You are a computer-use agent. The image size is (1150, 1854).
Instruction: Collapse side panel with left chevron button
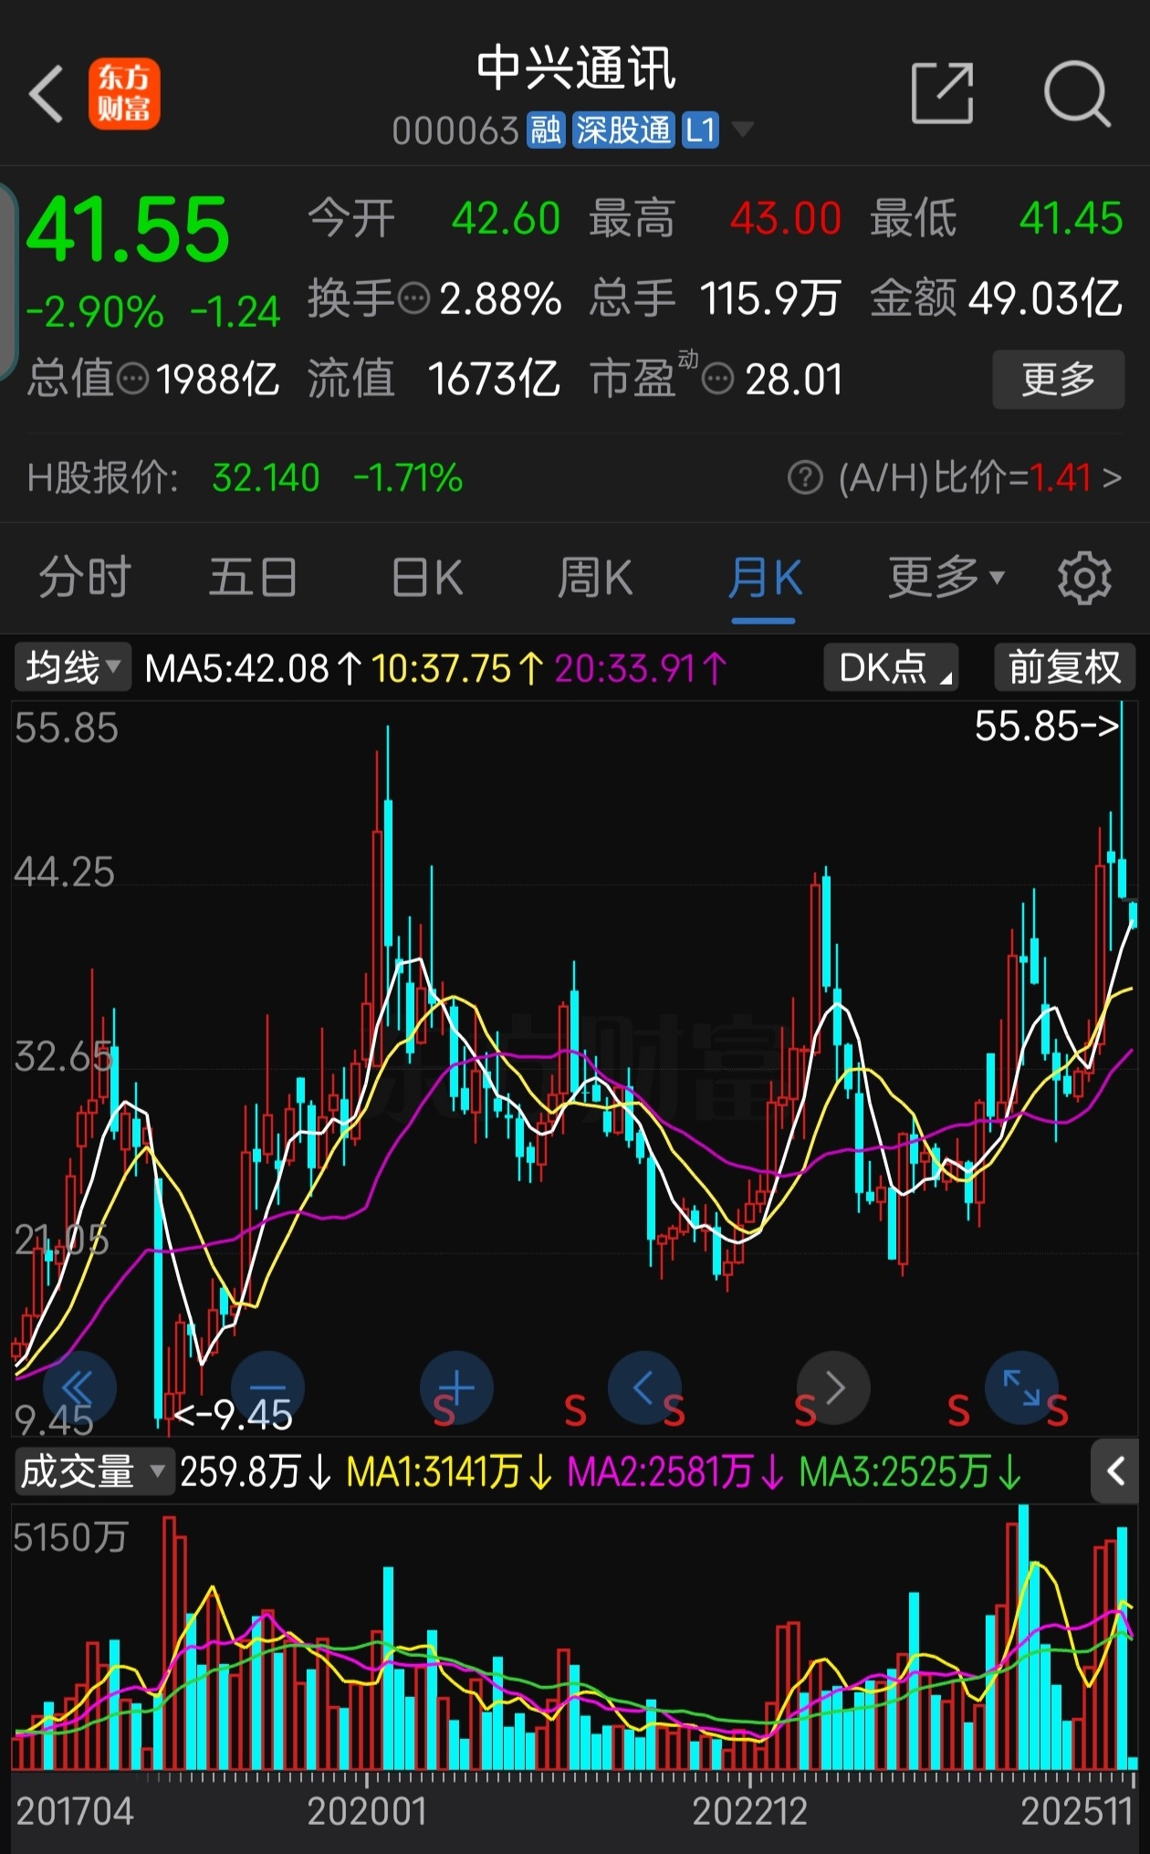(x=1115, y=1472)
